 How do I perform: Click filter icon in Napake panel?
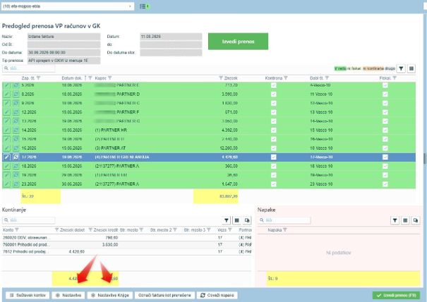tap(395, 220)
